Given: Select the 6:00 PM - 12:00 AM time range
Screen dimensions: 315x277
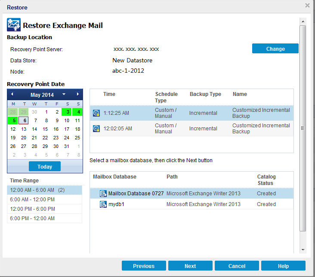Looking at the screenshot, I should coord(44,219).
